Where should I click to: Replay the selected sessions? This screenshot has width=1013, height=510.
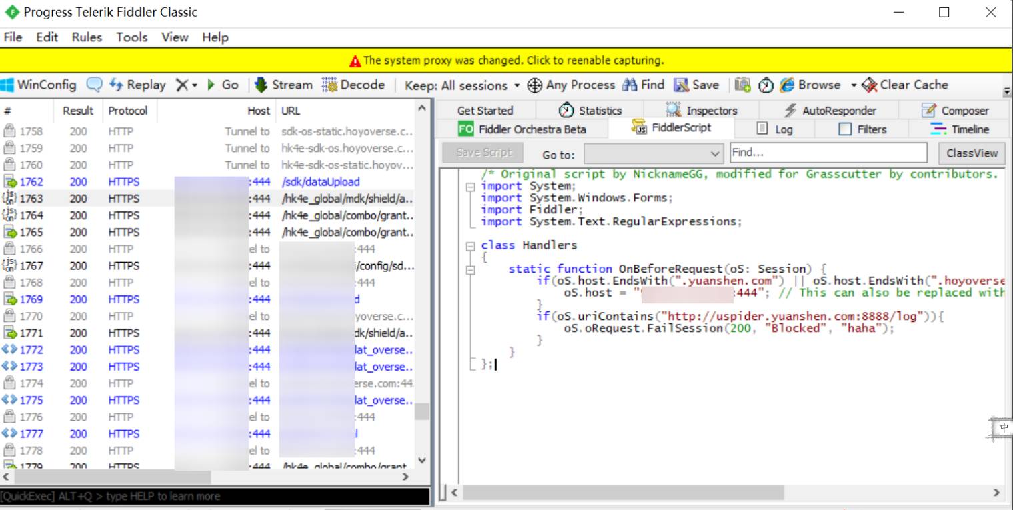point(137,85)
